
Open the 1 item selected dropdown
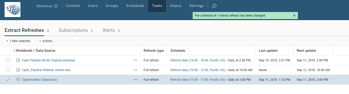click(18, 41)
